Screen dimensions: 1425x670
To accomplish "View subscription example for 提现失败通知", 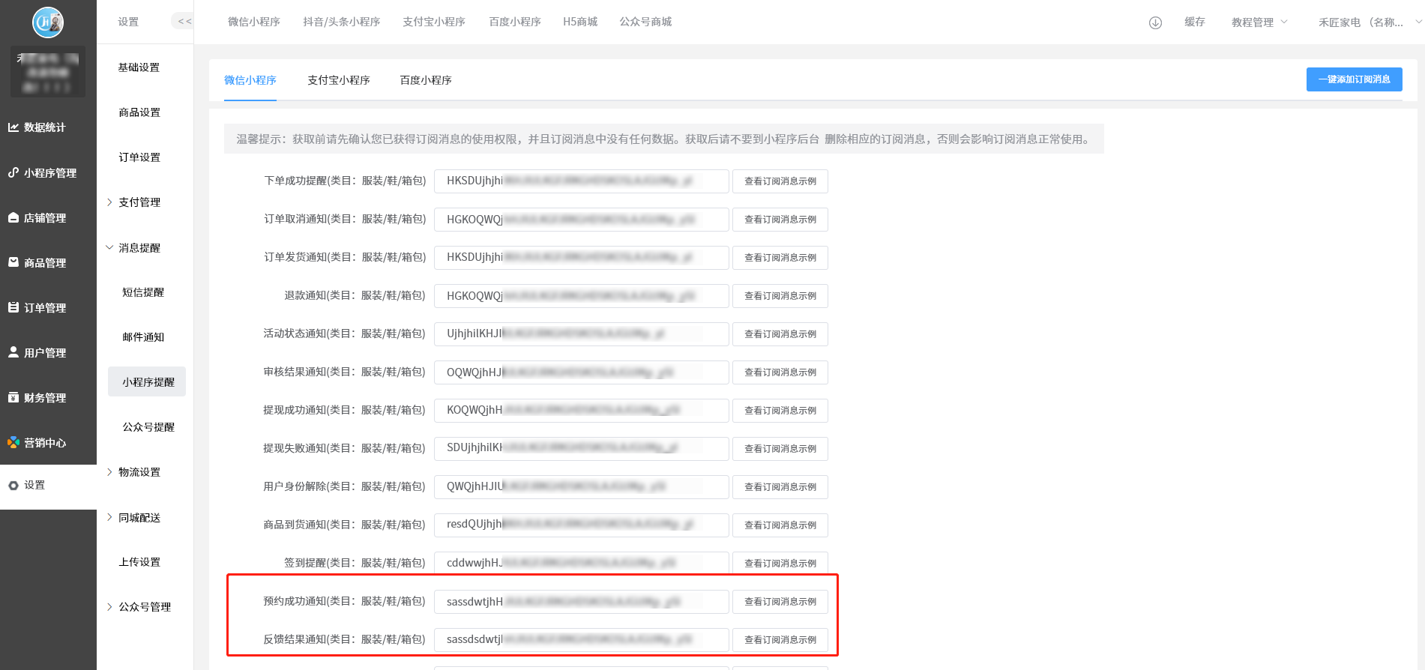I will pyautogui.click(x=780, y=449).
